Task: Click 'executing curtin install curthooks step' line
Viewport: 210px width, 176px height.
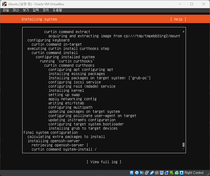Action: 68,49
